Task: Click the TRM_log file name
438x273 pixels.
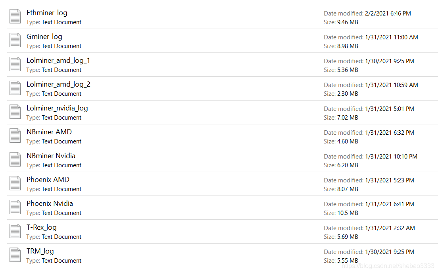Action: tap(40, 251)
